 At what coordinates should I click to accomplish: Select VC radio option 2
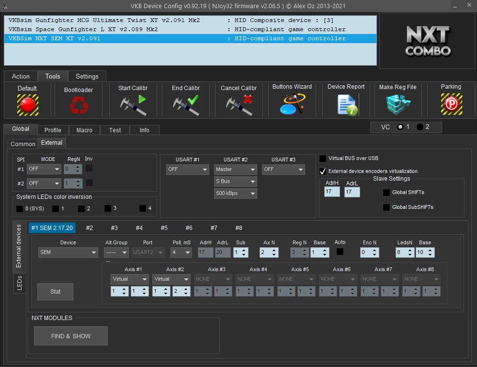click(420, 127)
